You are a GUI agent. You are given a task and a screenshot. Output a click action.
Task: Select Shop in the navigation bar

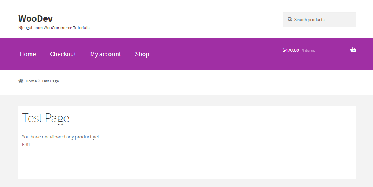click(142, 54)
